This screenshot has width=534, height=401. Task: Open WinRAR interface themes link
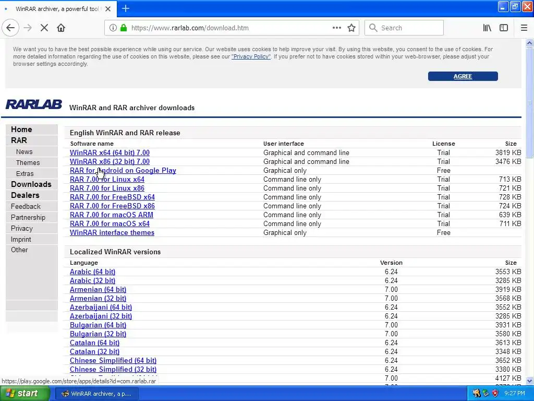[112, 232]
